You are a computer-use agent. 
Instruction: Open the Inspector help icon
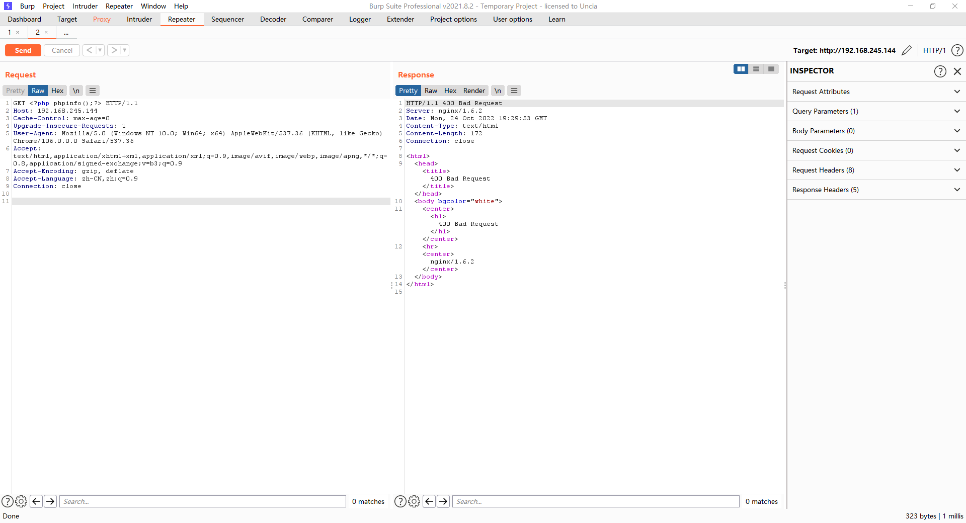pyautogui.click(x=940, y=71)
